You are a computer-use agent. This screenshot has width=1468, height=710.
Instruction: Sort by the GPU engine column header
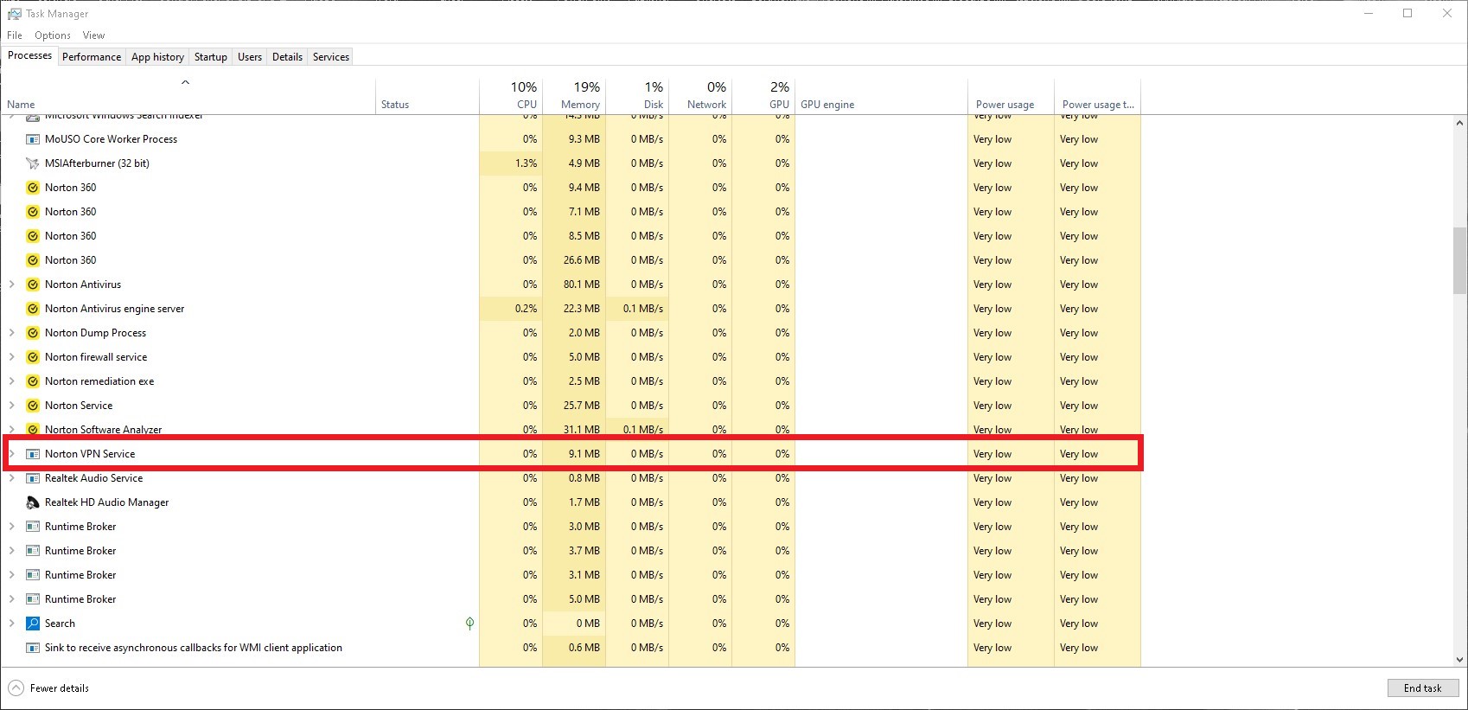click(x=881, y=96)
